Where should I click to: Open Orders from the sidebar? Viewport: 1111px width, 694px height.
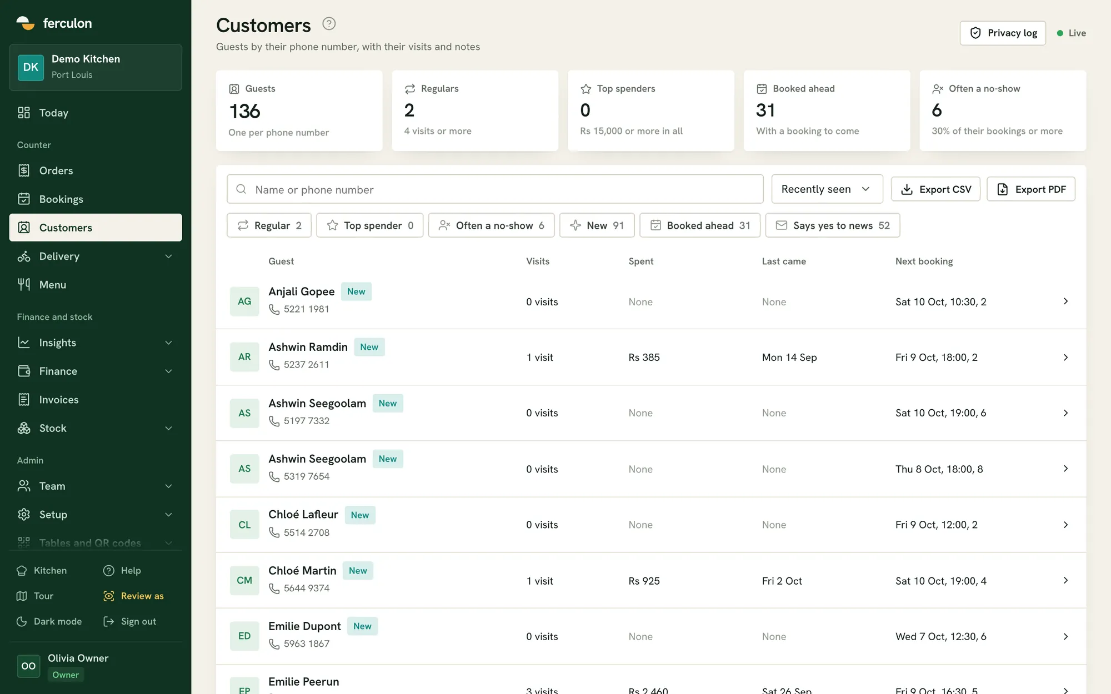pos(96,170)
